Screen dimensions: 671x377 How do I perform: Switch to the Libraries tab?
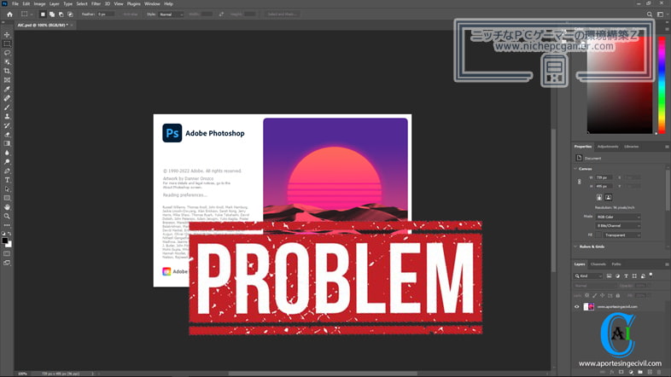pos(631,147)
